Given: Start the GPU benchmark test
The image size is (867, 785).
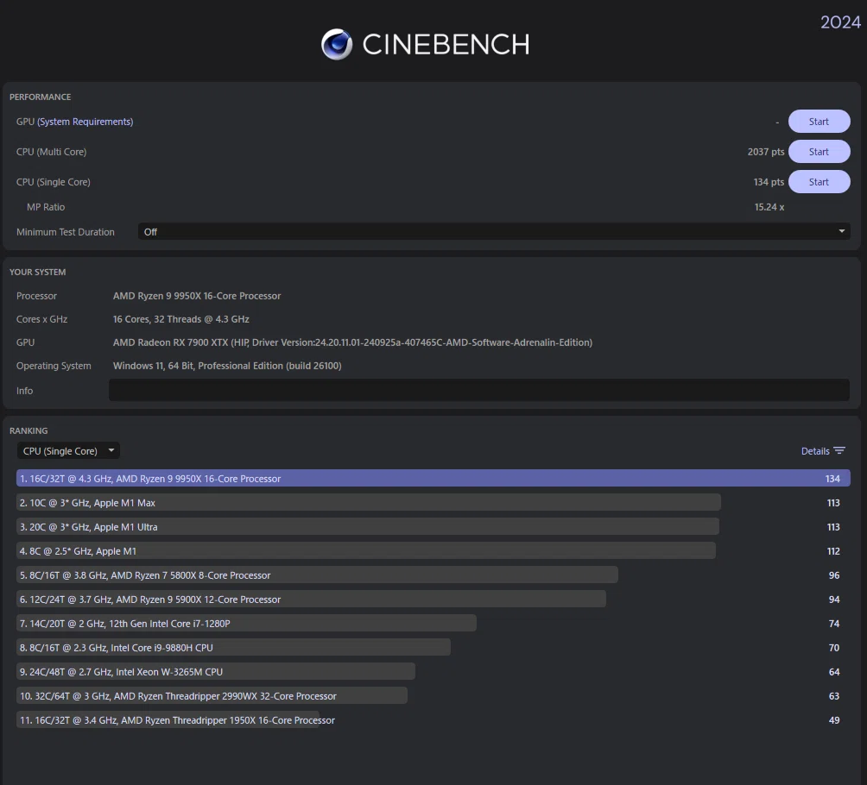Looking at the screenshot, I should click(819, 122).
